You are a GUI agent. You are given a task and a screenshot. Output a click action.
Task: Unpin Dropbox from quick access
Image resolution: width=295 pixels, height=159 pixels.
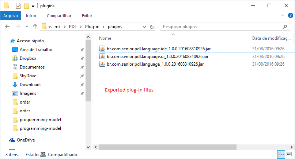click(x=82, y=58)
